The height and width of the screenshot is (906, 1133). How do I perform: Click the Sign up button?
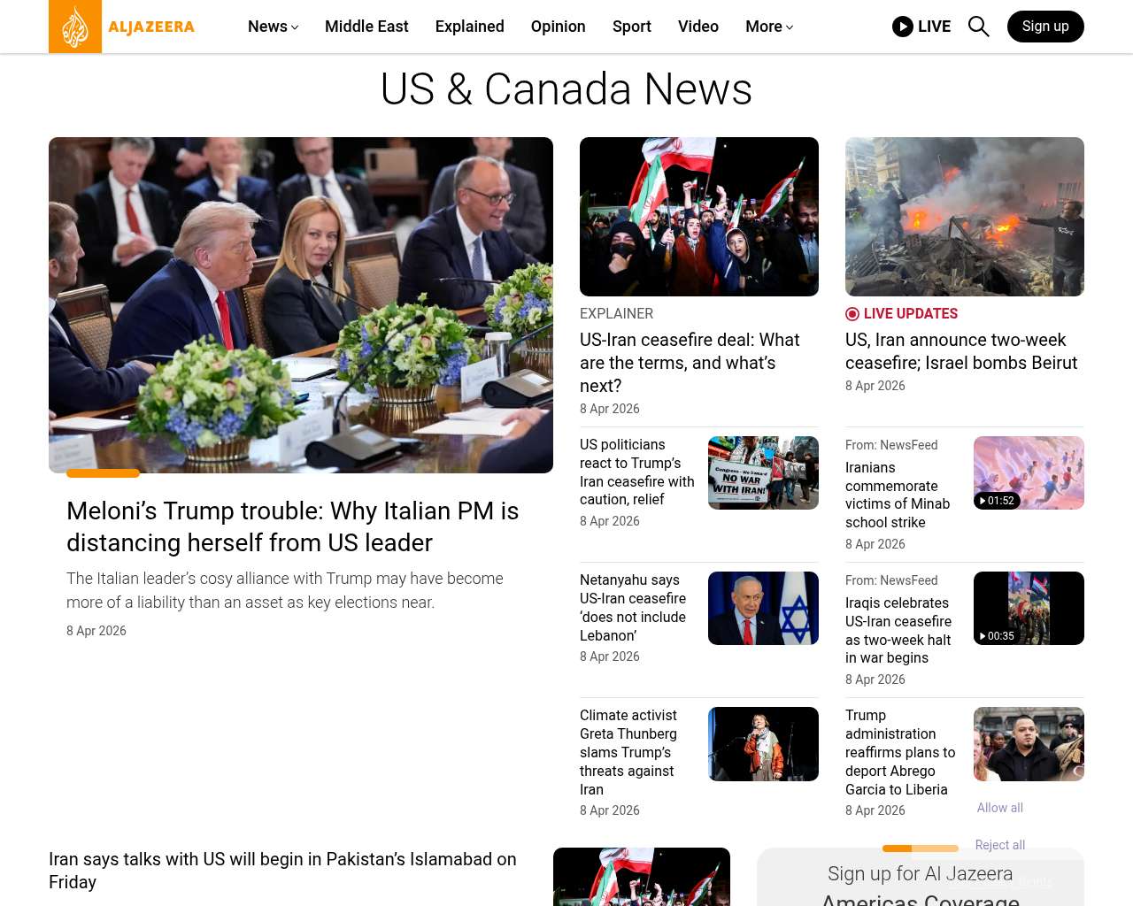[1045, 27]
